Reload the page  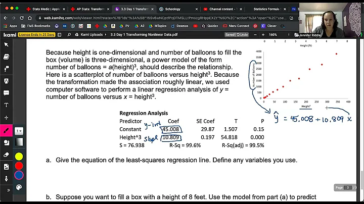(22, 18)
